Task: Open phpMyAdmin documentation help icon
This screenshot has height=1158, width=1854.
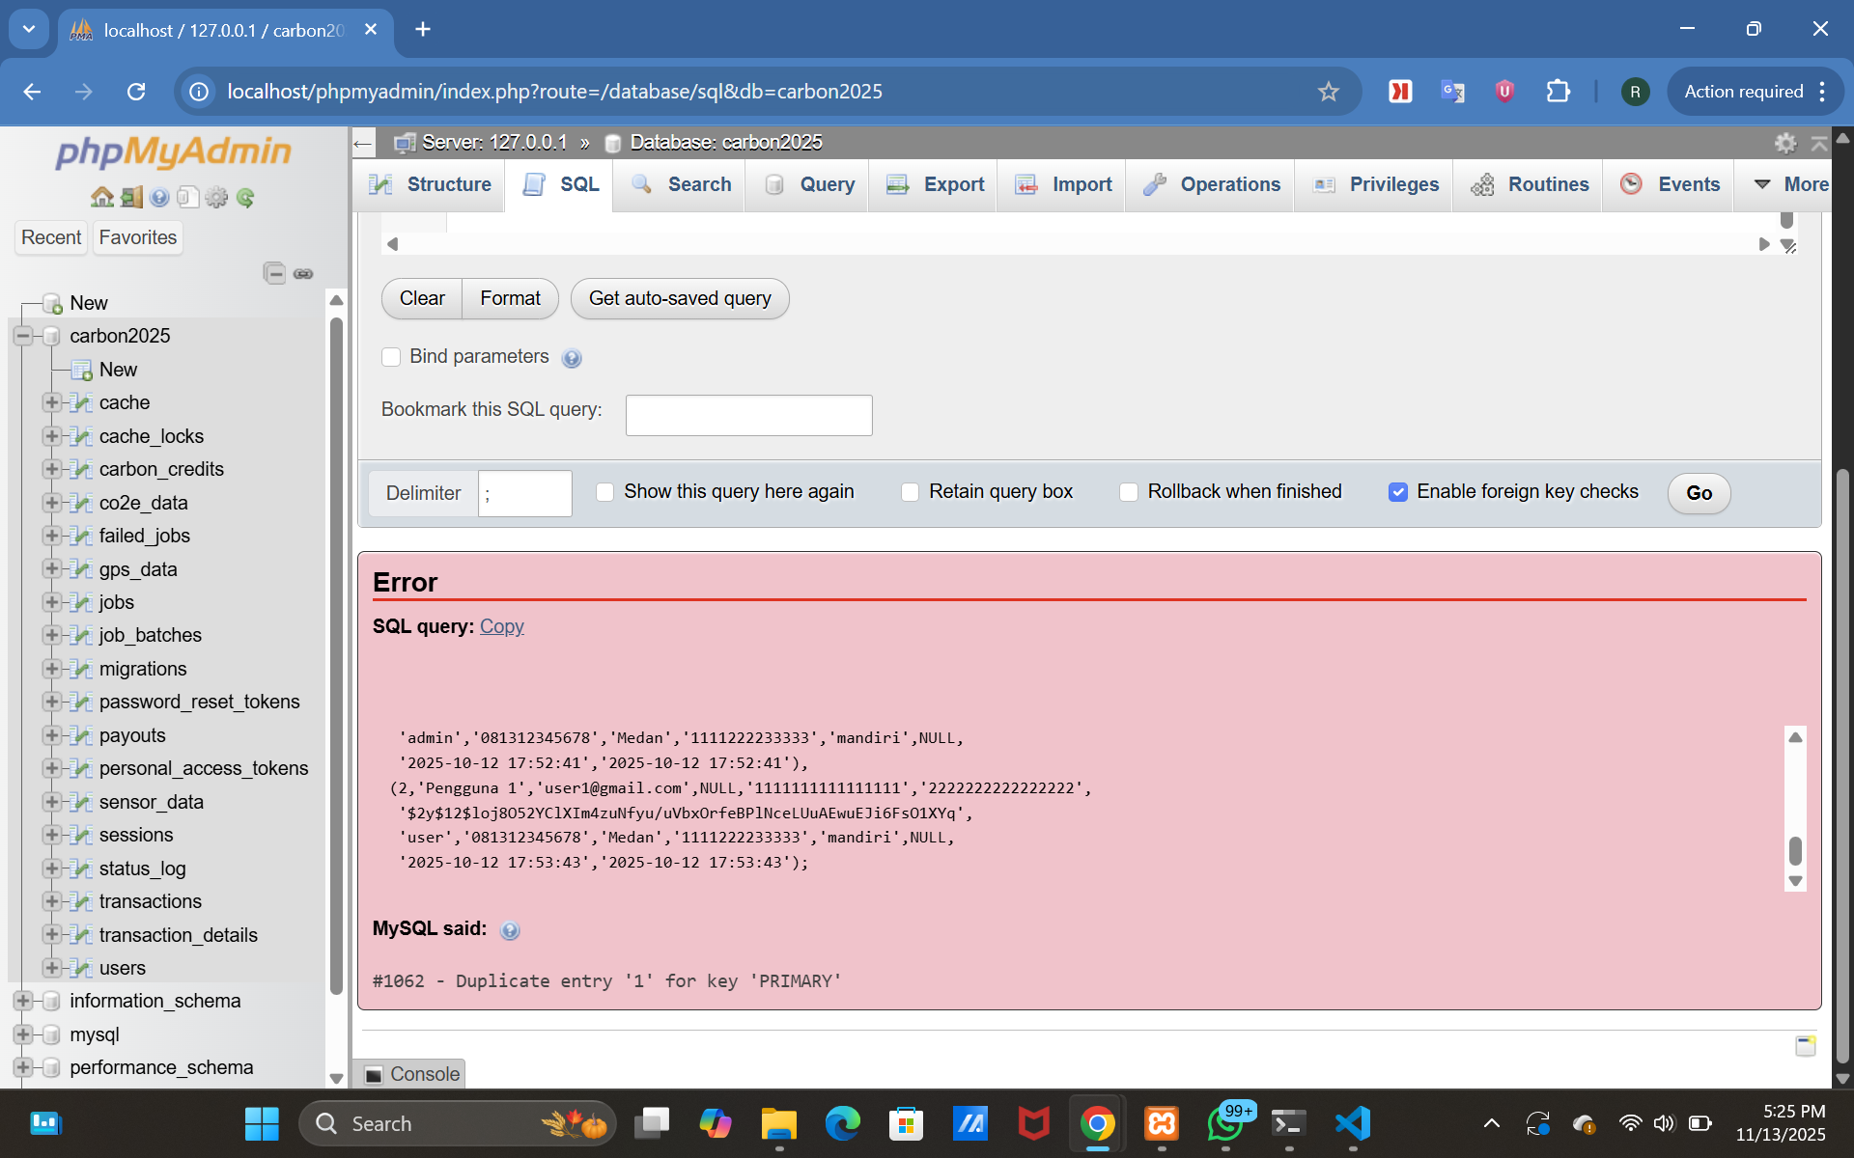Action: tap(159, 198)
